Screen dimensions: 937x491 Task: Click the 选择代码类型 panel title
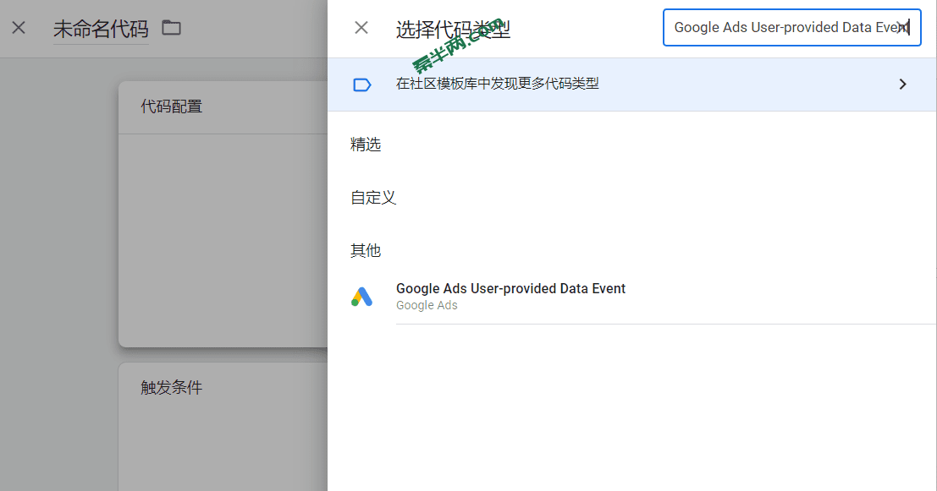453,30
